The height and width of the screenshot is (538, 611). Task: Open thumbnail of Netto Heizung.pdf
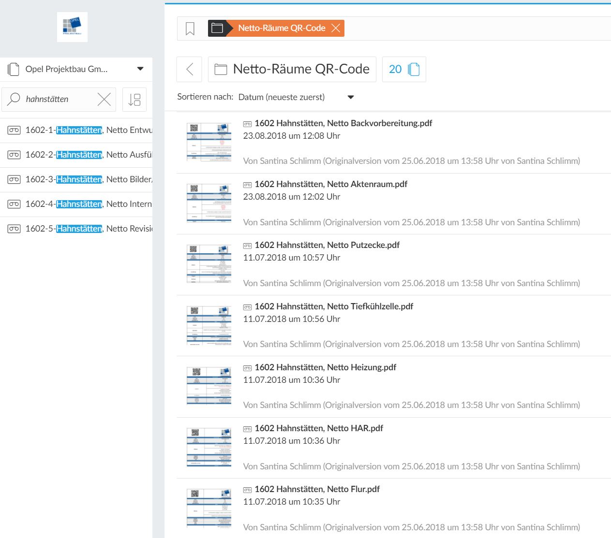[209, 386]
